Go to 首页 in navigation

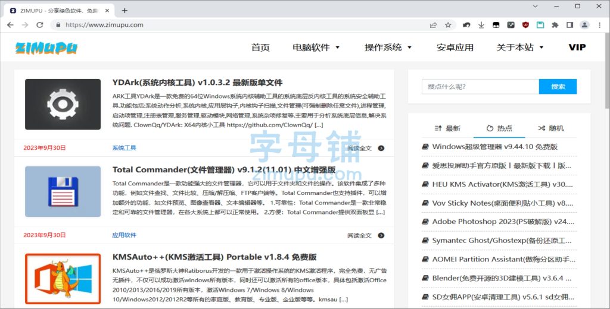260,48
